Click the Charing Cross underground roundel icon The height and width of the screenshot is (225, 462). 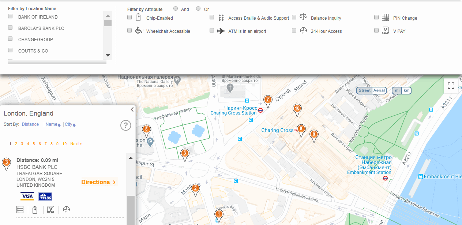pyautogui.click(x=260, y=110)
